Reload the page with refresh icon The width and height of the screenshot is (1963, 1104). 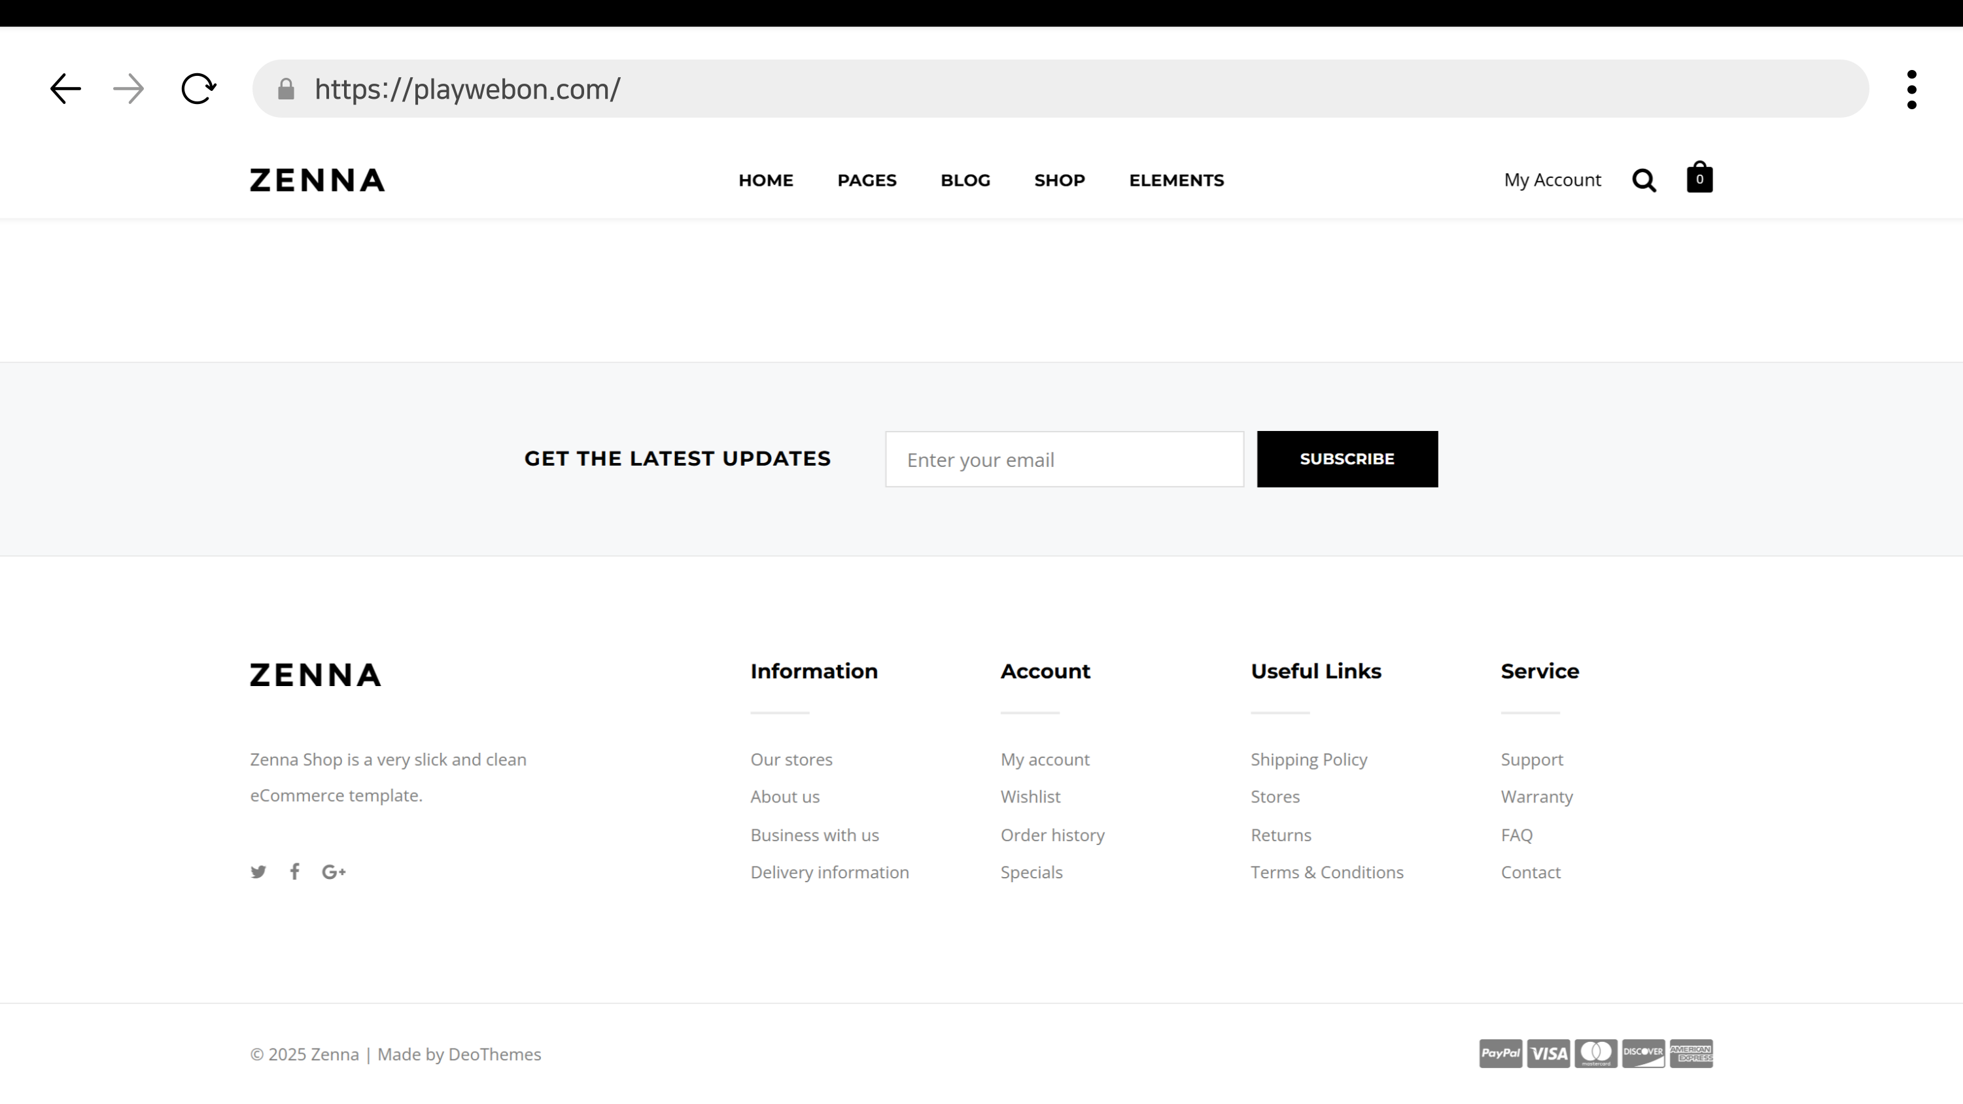(x=198, y=89)
